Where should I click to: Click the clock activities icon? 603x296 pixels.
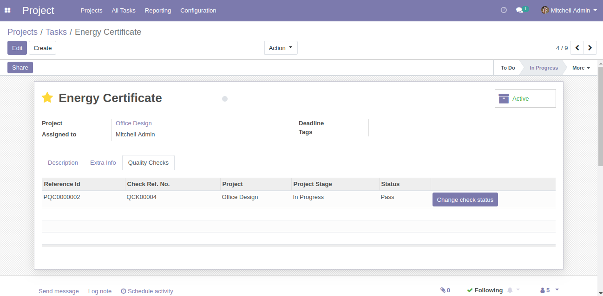(504, 10)
